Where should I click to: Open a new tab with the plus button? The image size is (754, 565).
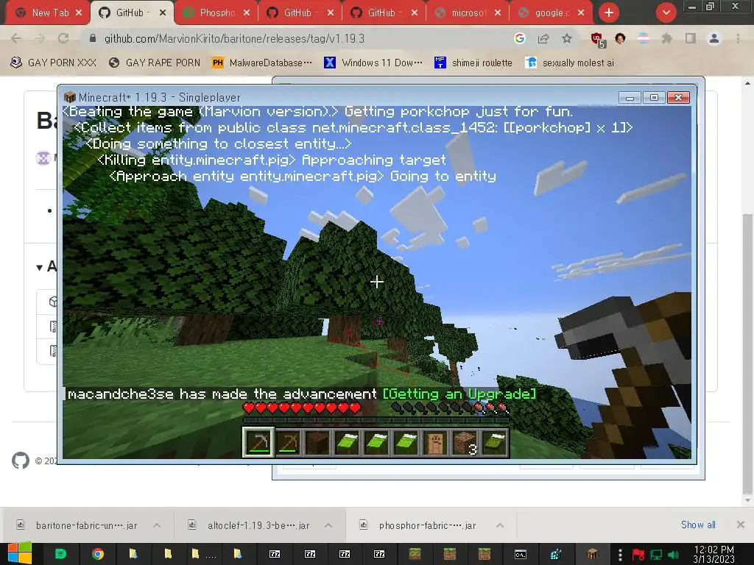[609, 13]
